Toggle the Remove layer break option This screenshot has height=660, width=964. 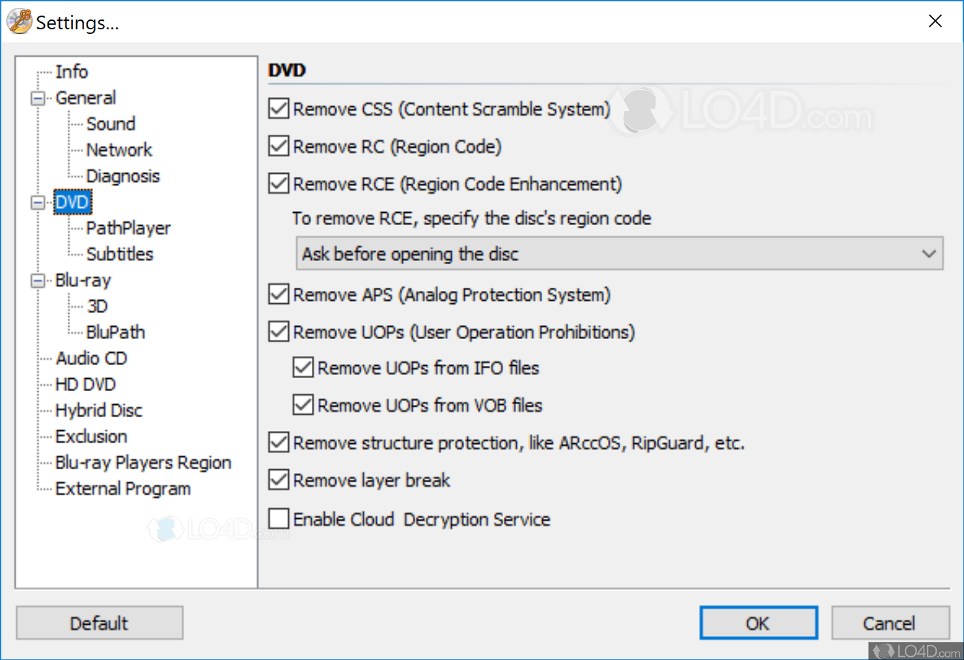(x=279, y=480)
